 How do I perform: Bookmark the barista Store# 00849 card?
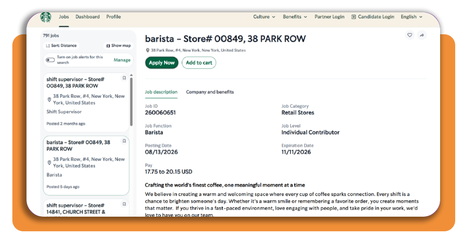[x=124, y=141]
